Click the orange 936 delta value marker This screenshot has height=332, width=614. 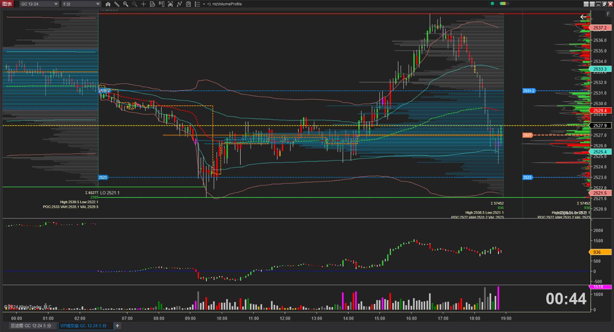point(600,252)
